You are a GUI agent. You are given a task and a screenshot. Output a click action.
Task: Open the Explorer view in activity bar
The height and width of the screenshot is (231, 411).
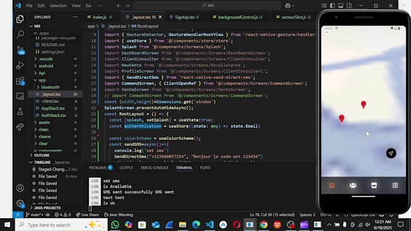(20, 19)
